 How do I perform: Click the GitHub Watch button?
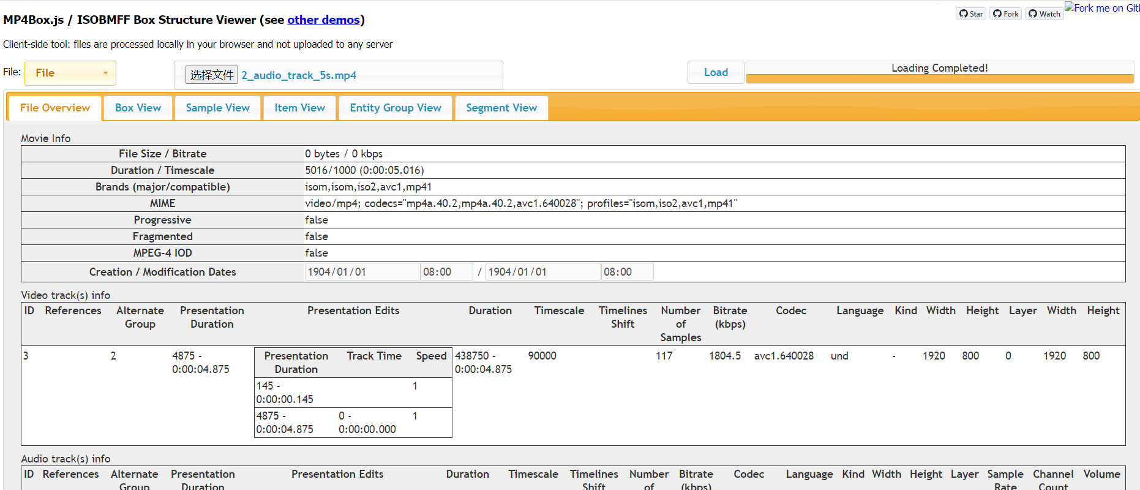pos(1044,13)
